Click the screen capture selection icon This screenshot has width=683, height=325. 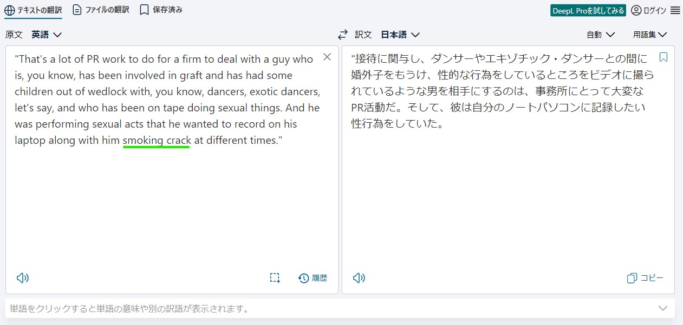point(275,278)
